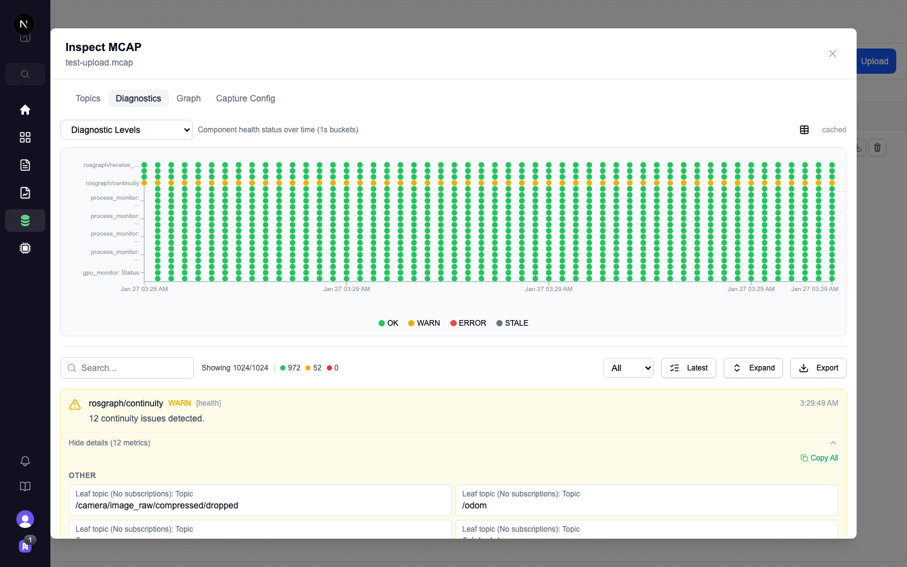Click the red 0 ERROR count
This screenshot has height=567, width=907.
coord(333,368)
